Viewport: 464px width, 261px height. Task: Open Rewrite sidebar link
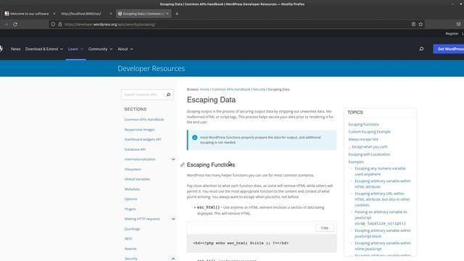130,249
